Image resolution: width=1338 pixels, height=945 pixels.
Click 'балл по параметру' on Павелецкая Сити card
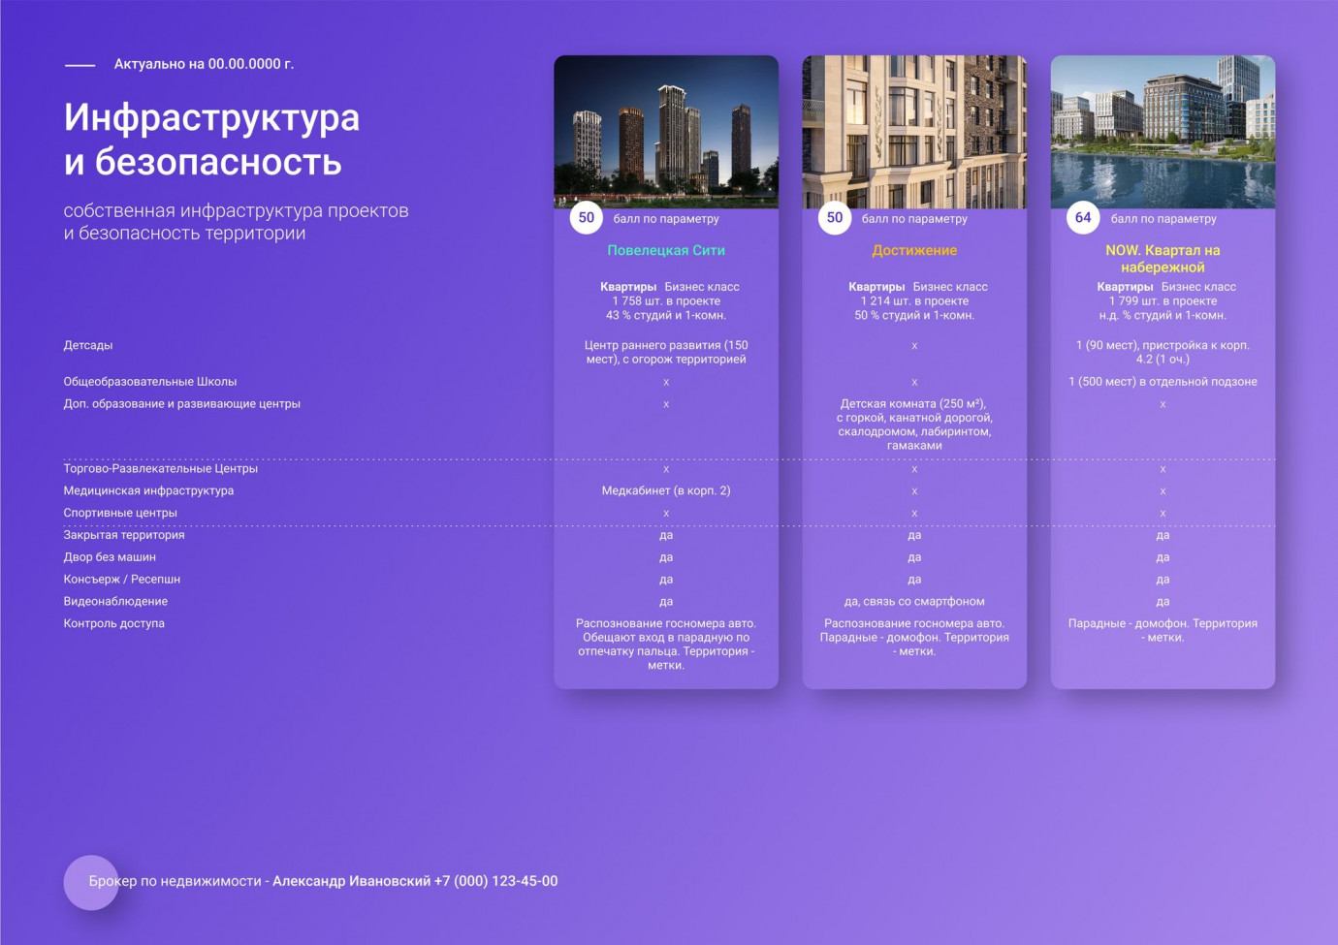point(666,219)
